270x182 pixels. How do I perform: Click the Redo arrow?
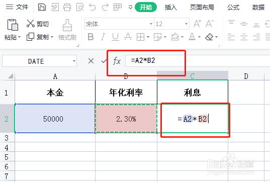[105, 7]
